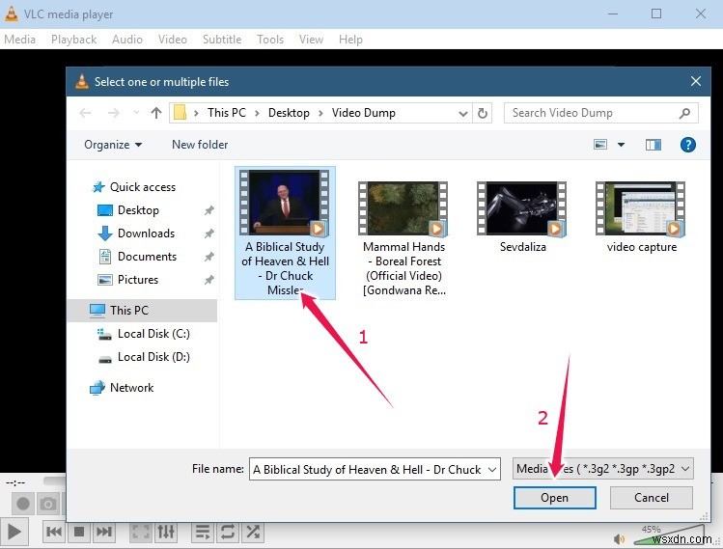
Task: Toggle fullscreen mode in VLC controls
Action: pos(141,532)
